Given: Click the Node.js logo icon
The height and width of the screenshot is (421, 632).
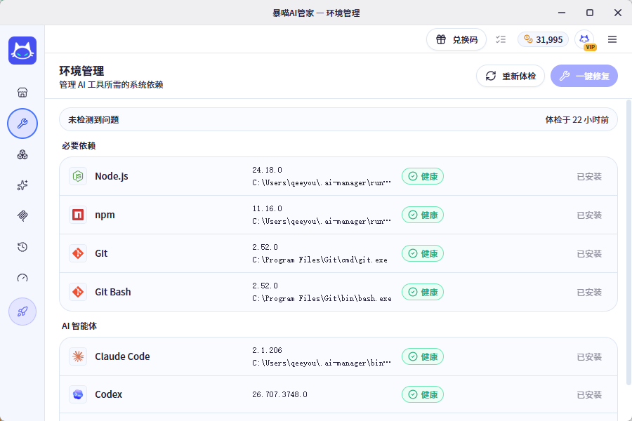Looking at the screenshot, I should 78,176.
